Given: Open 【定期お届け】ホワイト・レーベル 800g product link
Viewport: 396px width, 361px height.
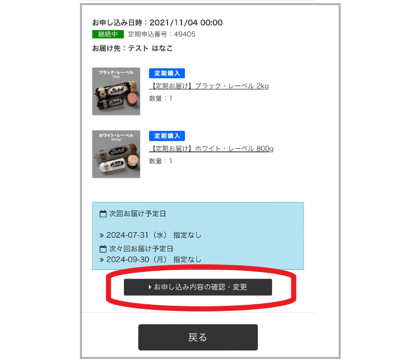Looking at the screenshot, I should 212,149.
